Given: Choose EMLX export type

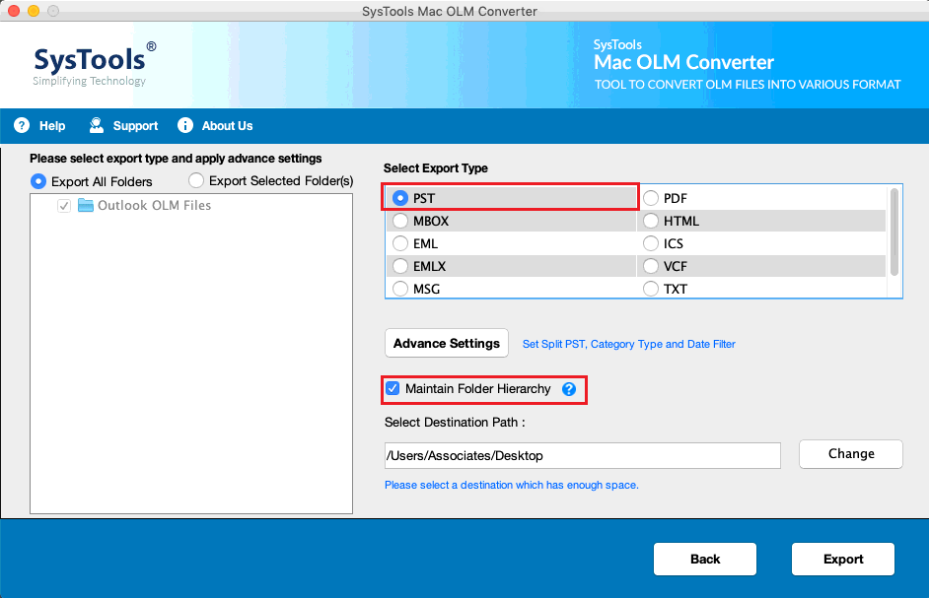Looking at the screenshot, I should [x=400, y=266].
